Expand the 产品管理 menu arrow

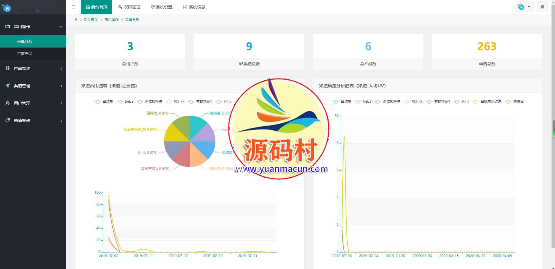(x=61, y=68)
